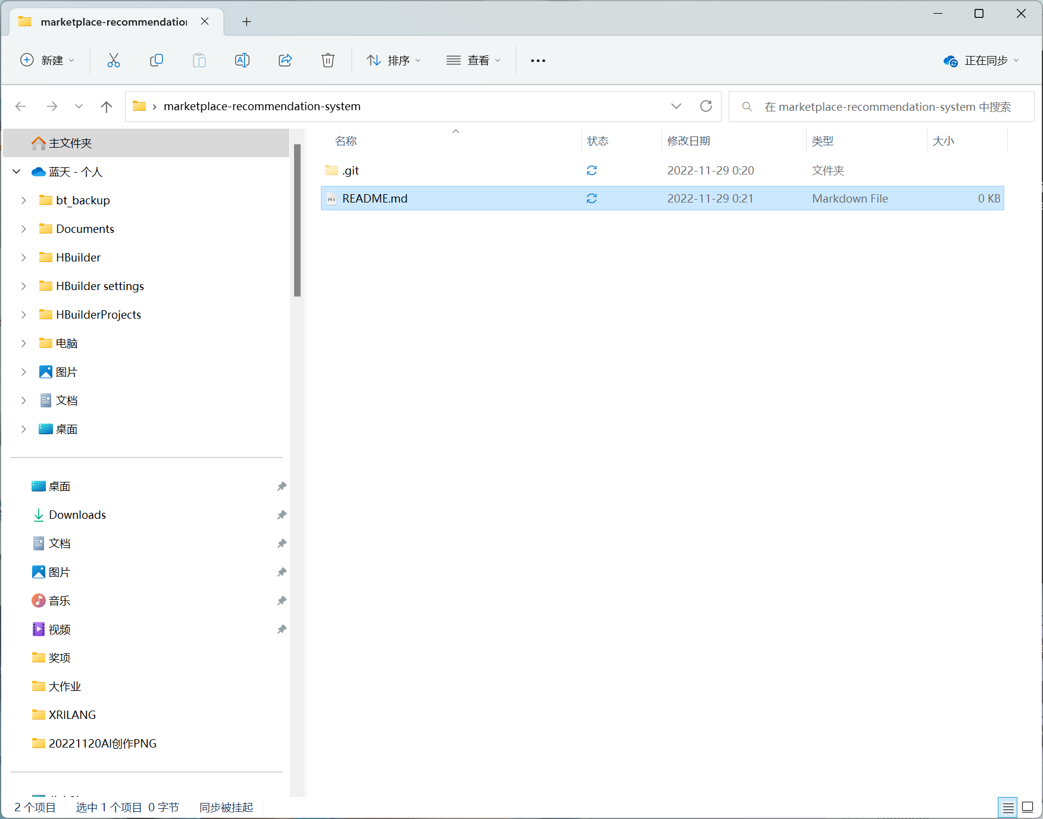This screenshot has width=1043, height=819.
Task: Select 主文件夹 in navigation pane
Action: [x=146, y=143]
